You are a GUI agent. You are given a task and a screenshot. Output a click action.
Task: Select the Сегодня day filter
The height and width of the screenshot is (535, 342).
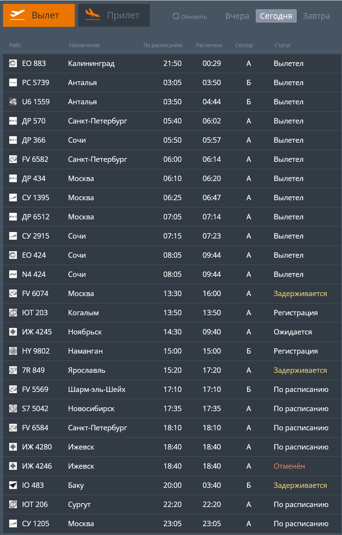[276, 16]
